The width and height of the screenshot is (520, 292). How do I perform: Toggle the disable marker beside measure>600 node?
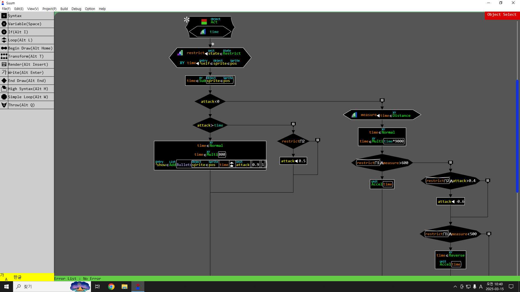click(451, 162)
